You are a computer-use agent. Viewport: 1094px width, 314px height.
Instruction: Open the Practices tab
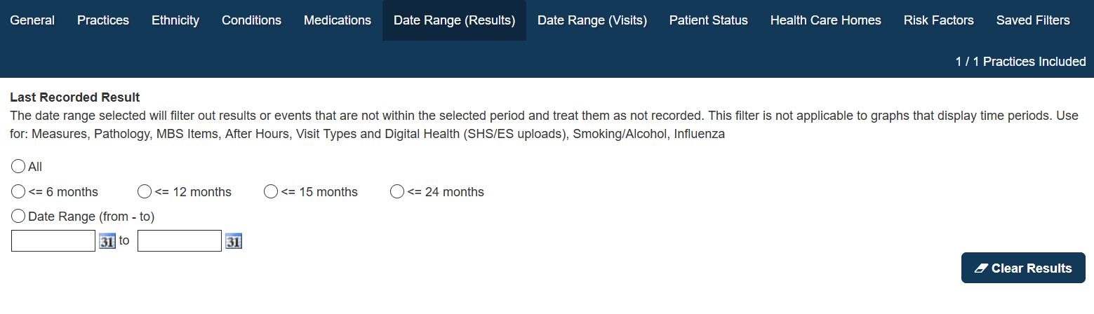[103, 20]
